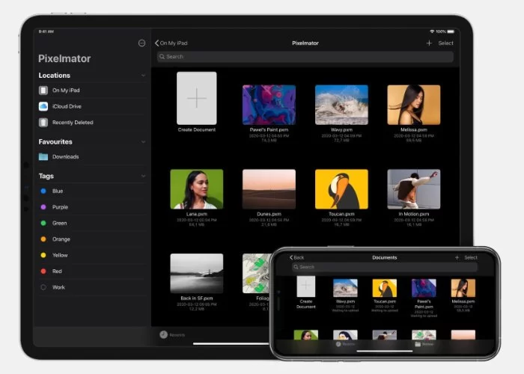Viewport: 524px width, 374px height.
Task: Click the iPad Search field
Action: click(x=305, y=56)
